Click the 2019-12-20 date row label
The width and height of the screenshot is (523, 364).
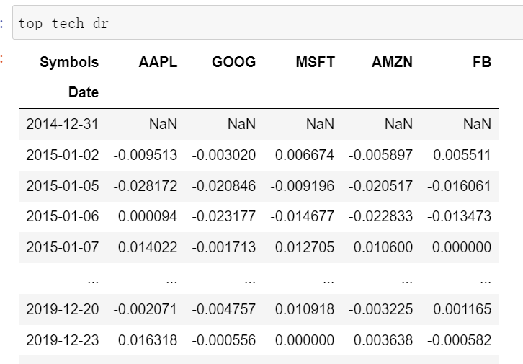point(62,309)
